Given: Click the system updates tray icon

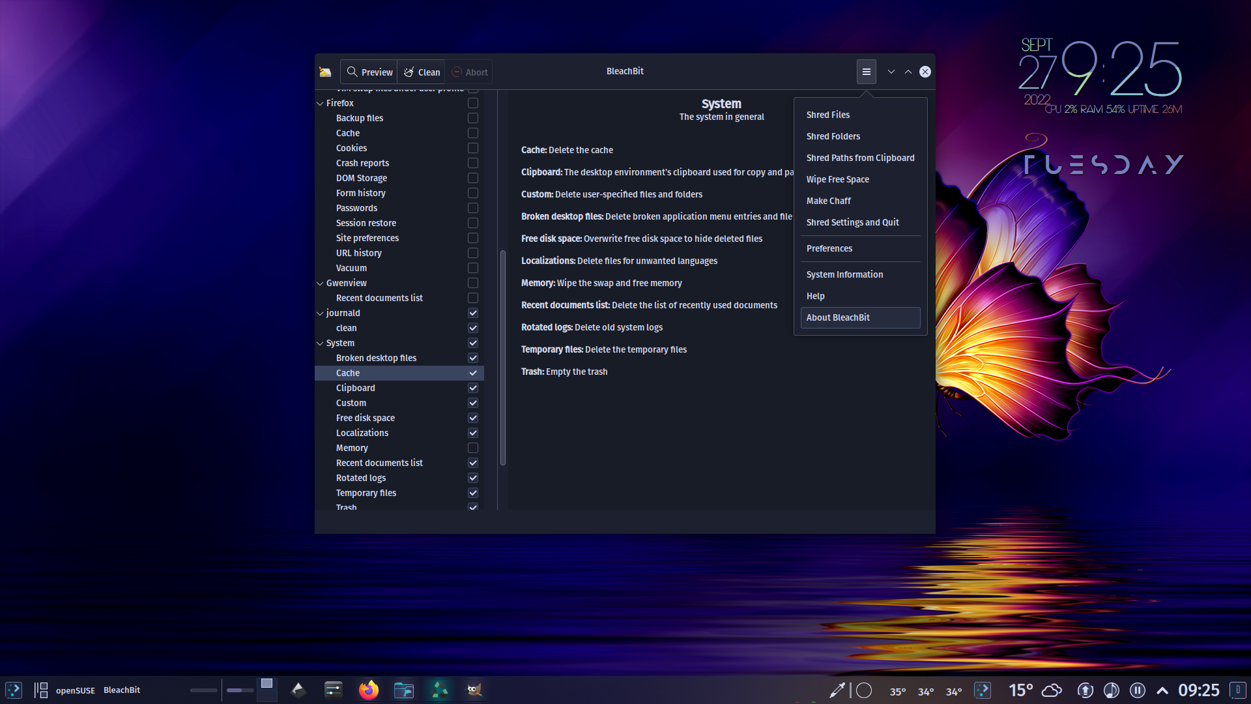Looking at the screenshot, I should (1086, 690).
